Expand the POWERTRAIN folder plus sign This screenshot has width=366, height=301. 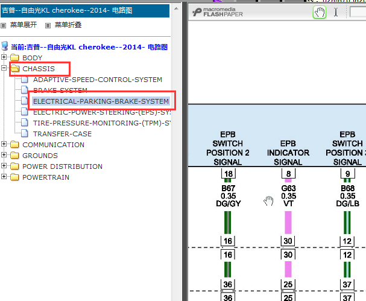[4, 176]
